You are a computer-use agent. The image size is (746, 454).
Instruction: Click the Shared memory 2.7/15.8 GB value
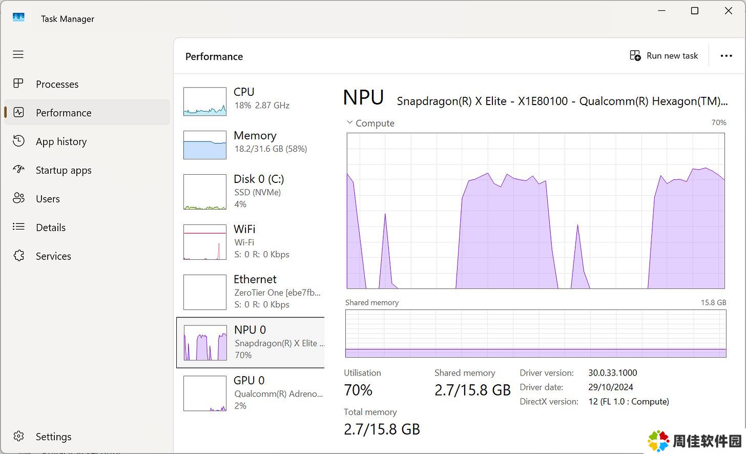[x=472, y=390]
